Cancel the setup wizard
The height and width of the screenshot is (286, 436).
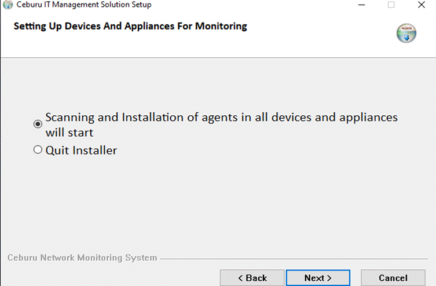pos(393,278)
